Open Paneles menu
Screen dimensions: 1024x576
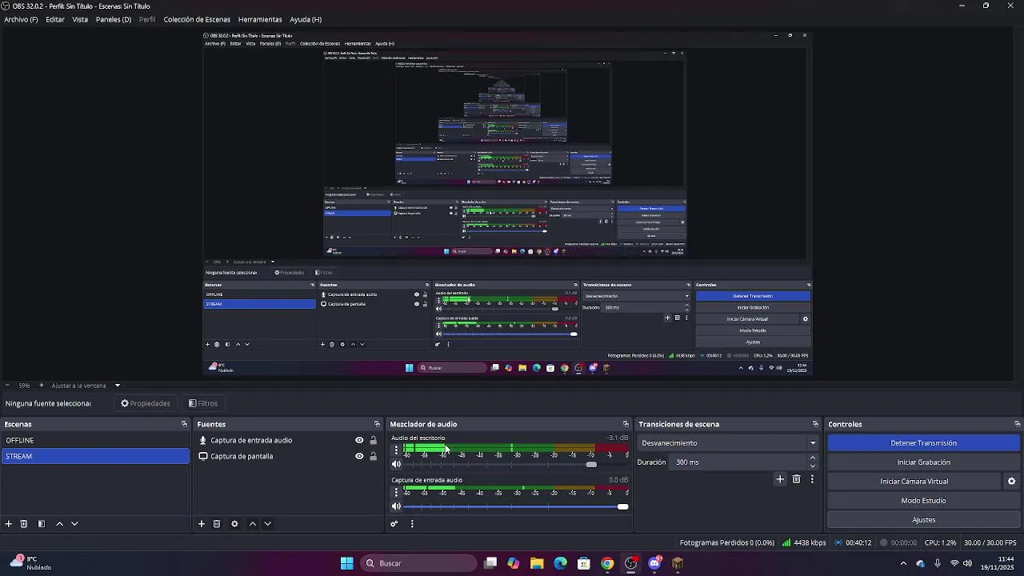click(x=114, y=19)
